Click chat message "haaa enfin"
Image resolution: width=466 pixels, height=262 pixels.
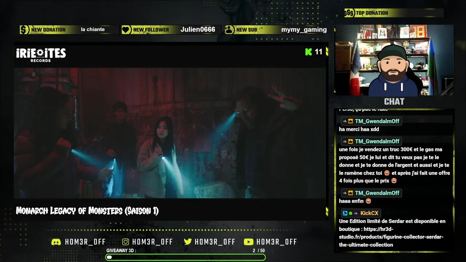point(351,201)
